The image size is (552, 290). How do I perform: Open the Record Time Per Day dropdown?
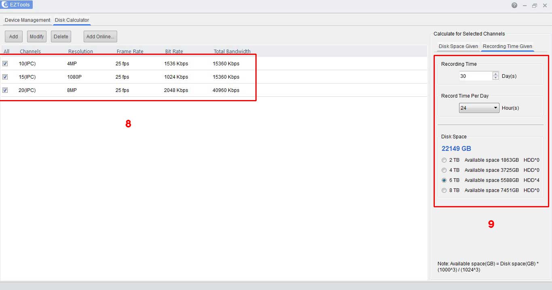[x=479, y=108]
